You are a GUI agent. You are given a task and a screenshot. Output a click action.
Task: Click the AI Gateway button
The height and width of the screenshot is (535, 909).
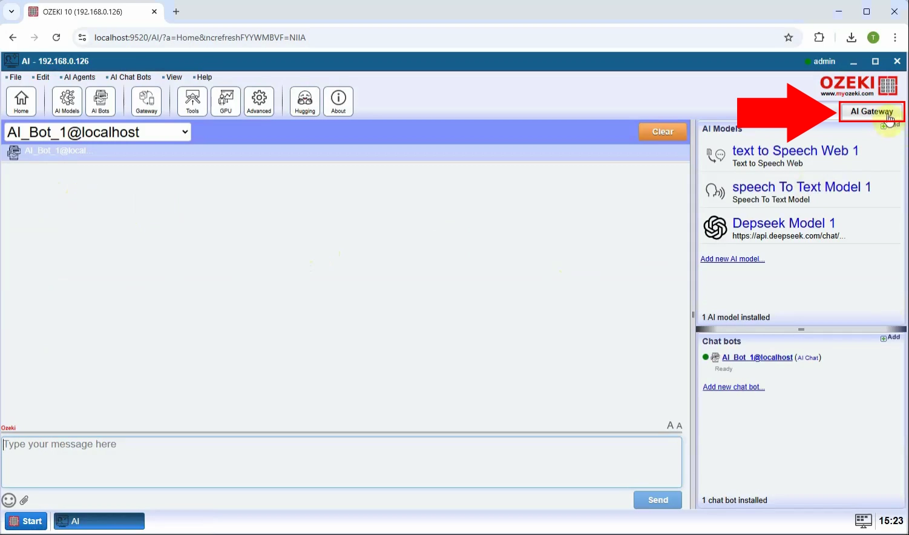click(x=871, y=111)
